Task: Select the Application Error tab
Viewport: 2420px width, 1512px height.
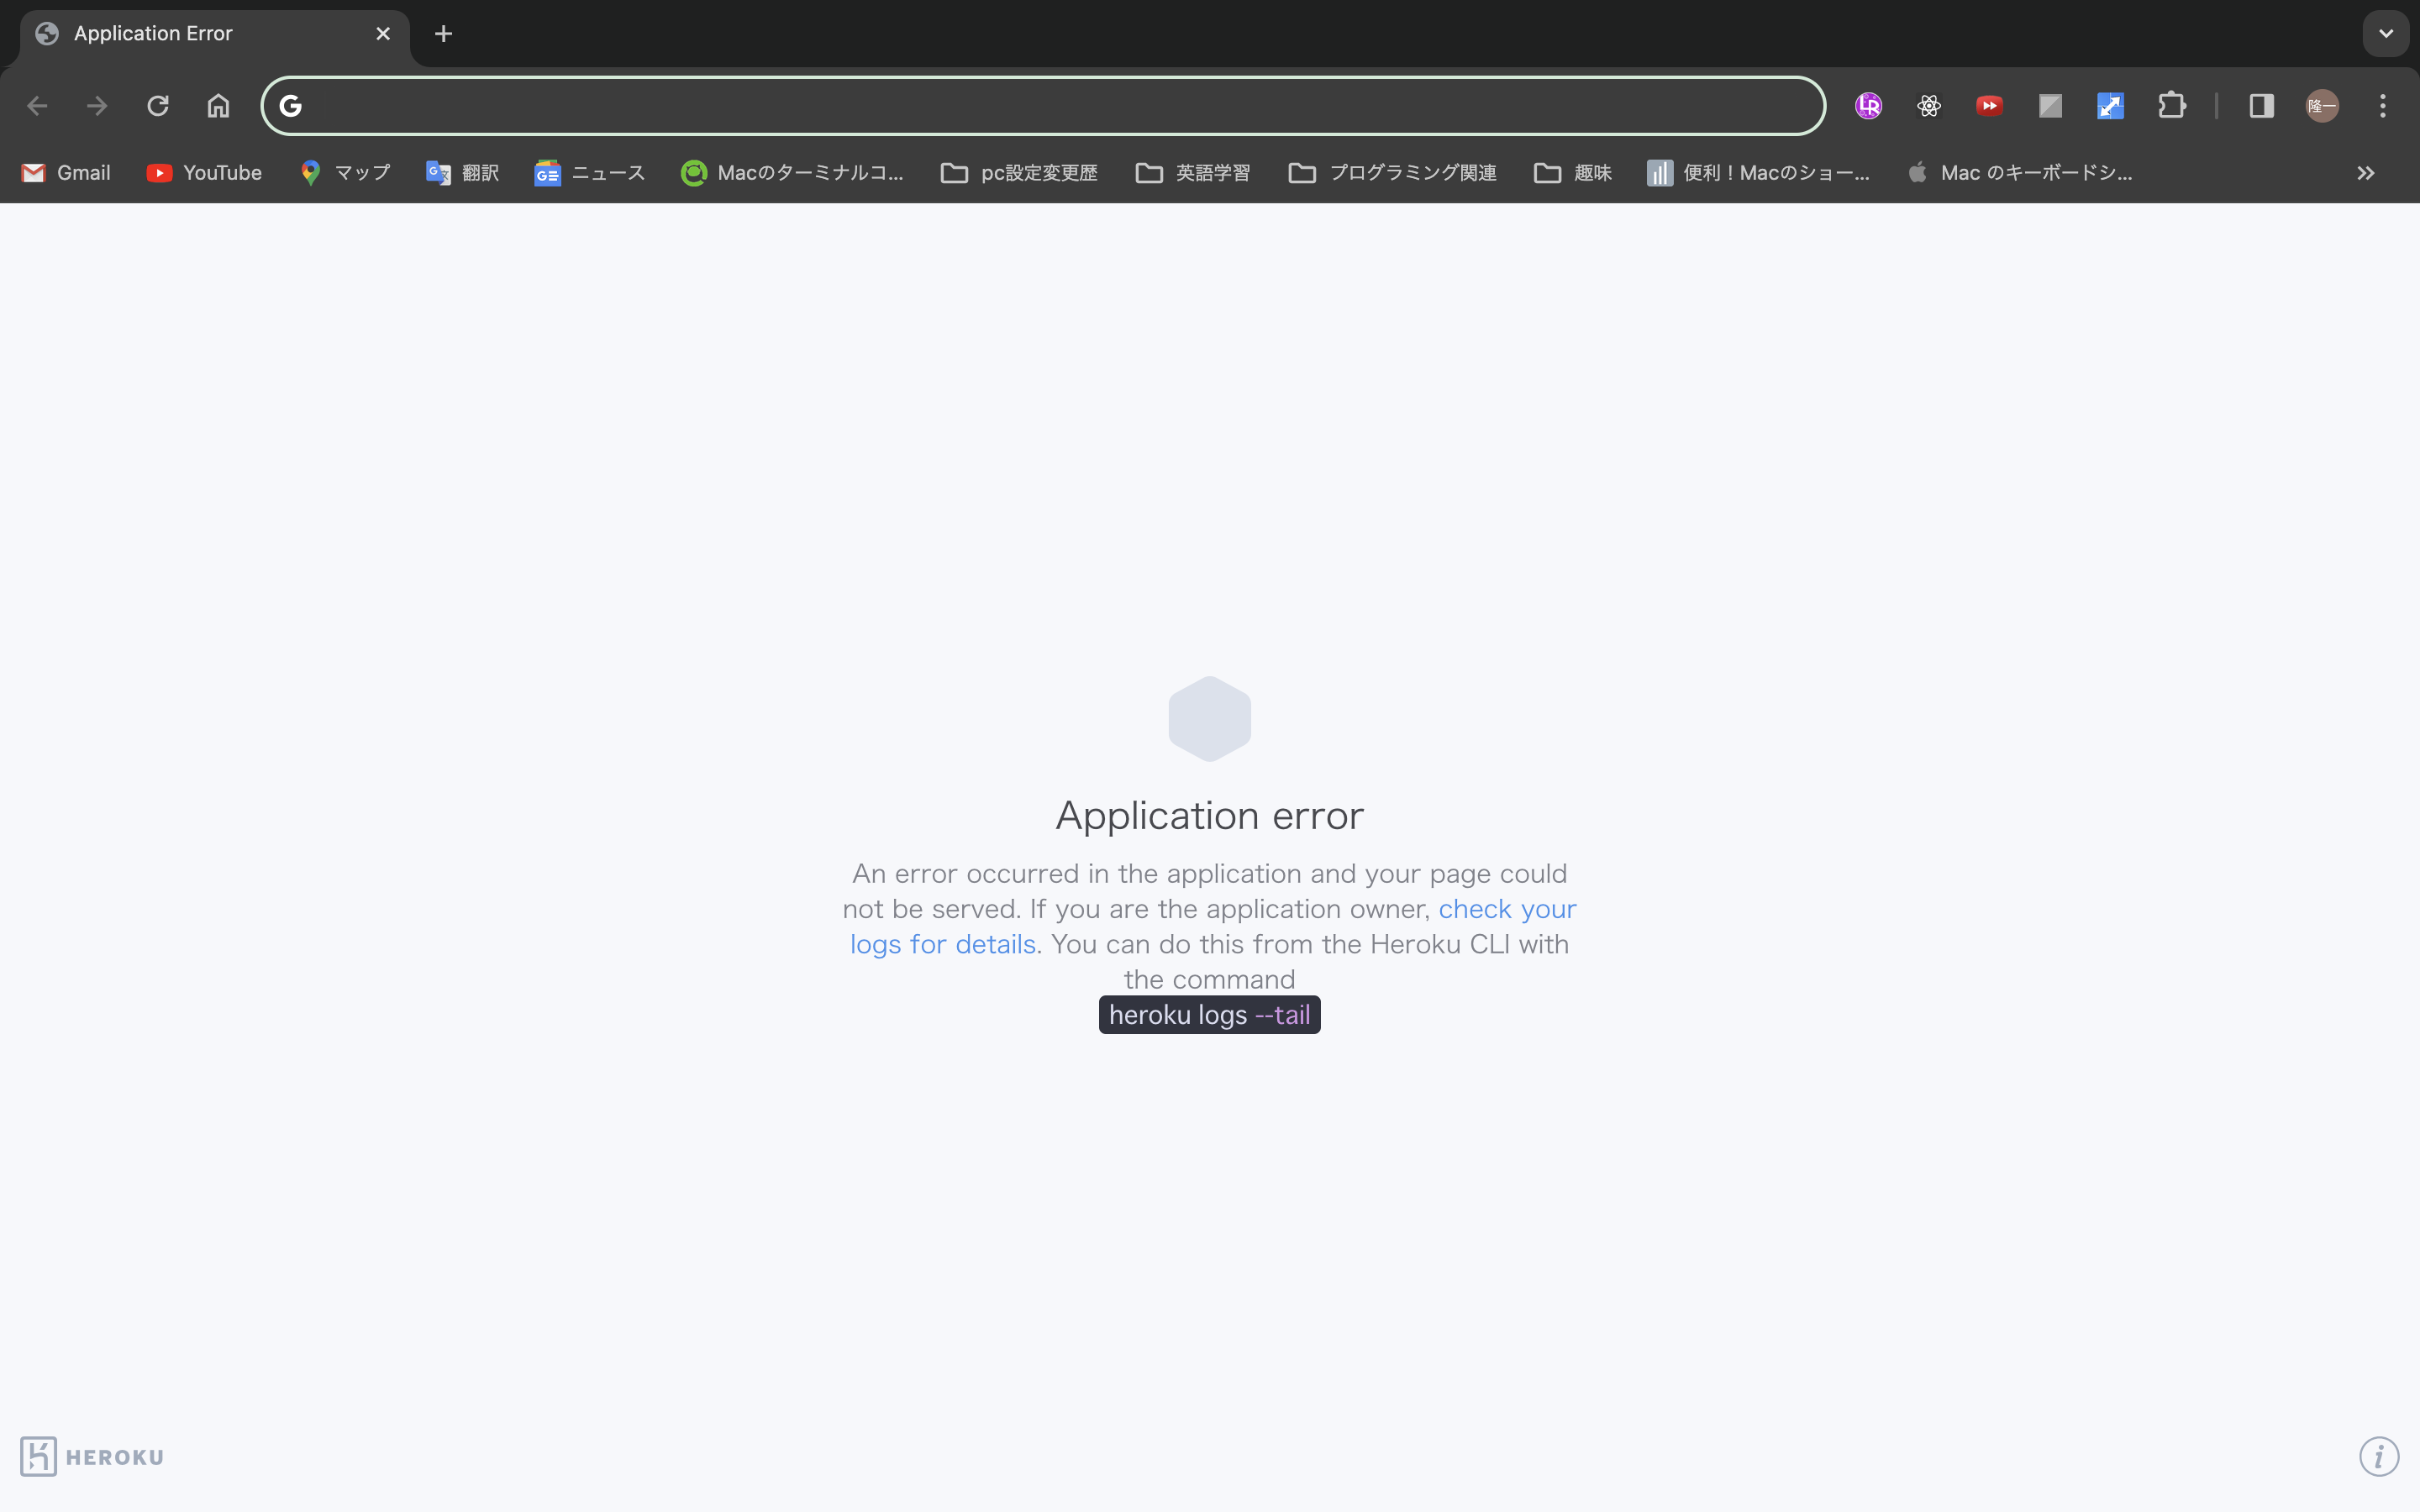Action: point(214,34)
